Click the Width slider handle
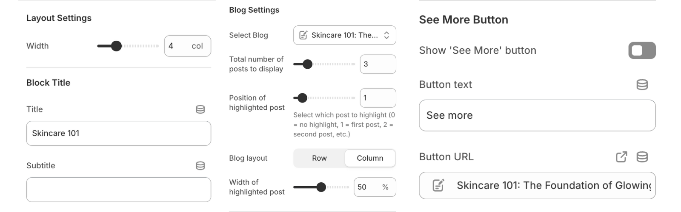Viewport: 681px width, 212px height. point(116,46)
